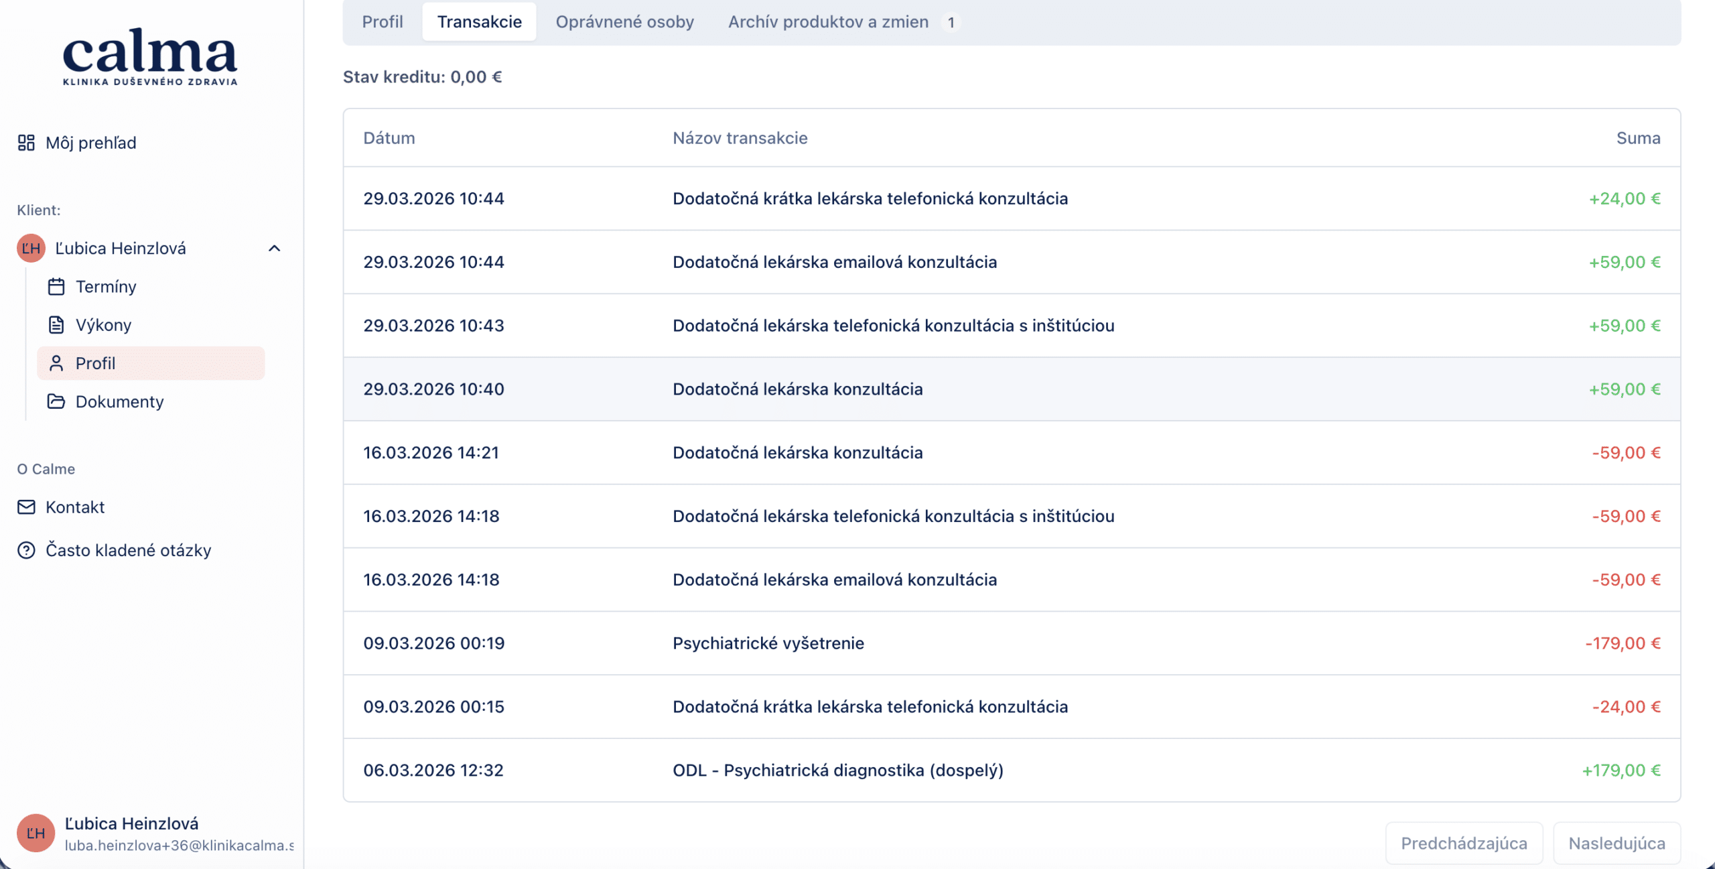
Task: Click the Nasledujúca pagination button
Action: (1616, 843)
